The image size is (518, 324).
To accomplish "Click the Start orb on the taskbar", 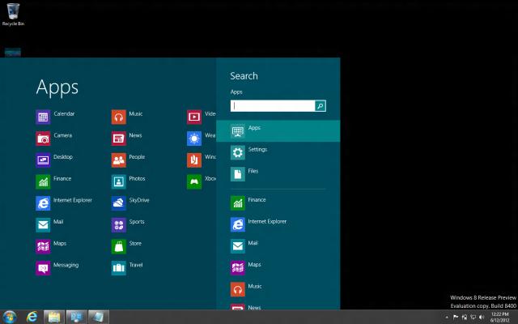I will 9,317.
